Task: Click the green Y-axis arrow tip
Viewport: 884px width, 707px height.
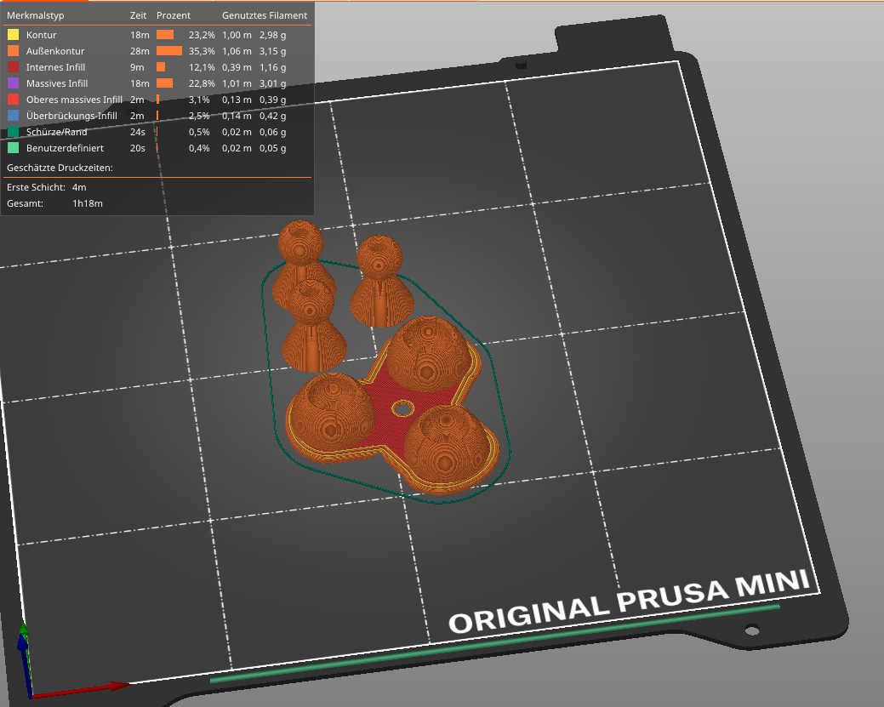Action: [23, 630]
